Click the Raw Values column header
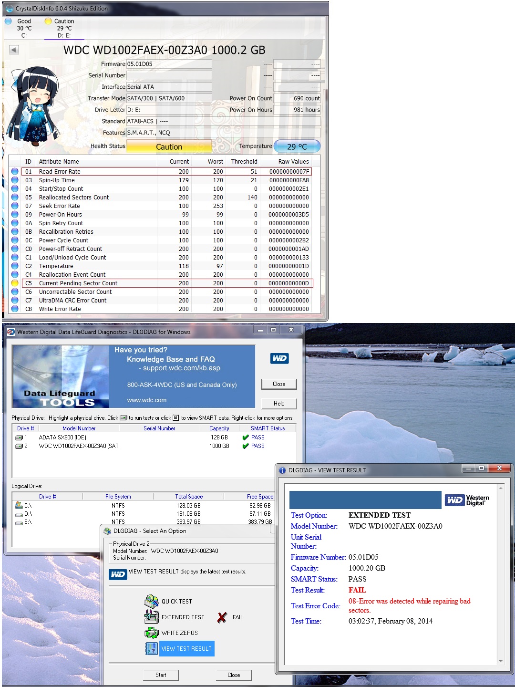 [x=293, y=162]
